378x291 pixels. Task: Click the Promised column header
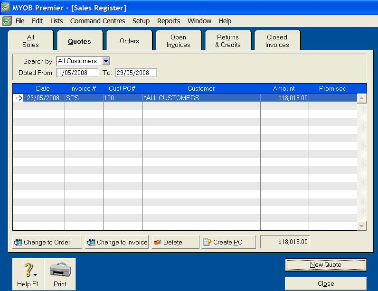333,88
